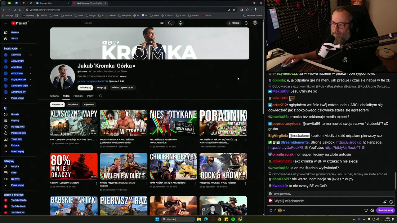Expand the Subskrypcje header chevron
The height and width of the screenshot is (223, 397).
point(20,49)
